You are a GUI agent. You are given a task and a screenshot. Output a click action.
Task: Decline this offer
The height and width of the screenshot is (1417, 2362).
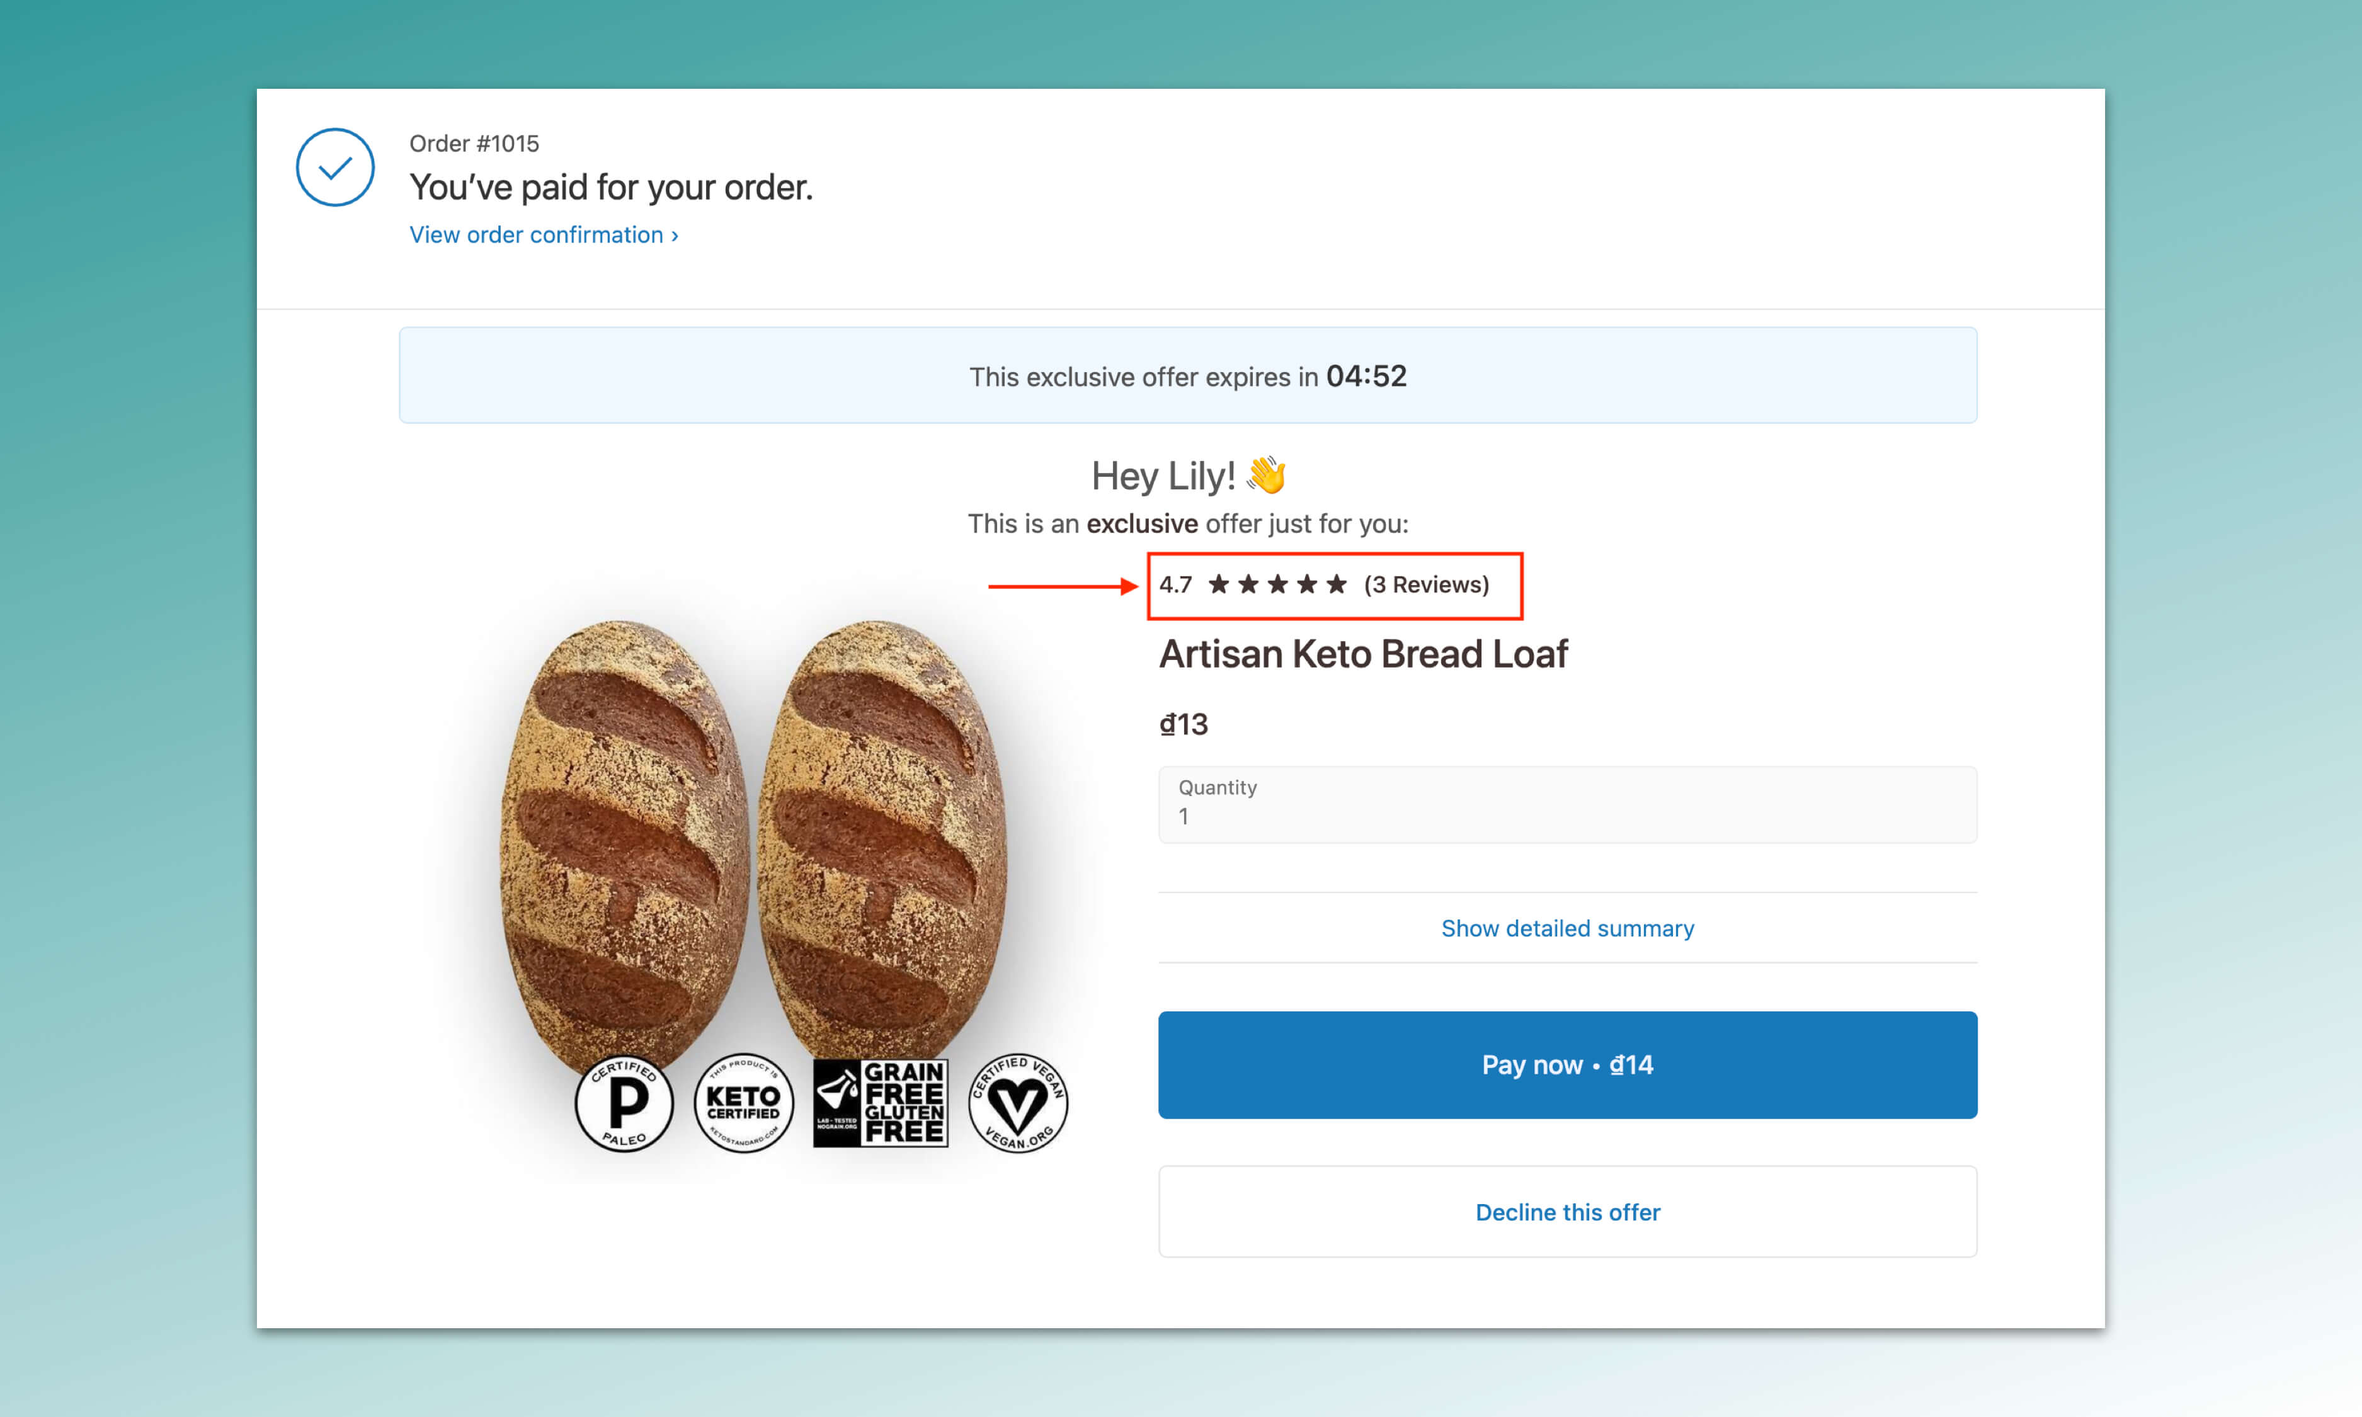click(1566, 1212)
